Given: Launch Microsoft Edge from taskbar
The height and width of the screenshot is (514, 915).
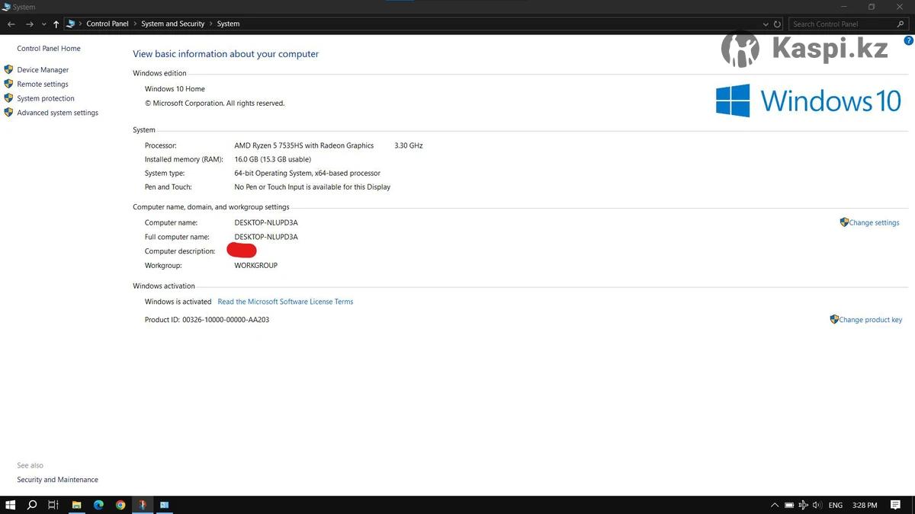Looking at the screenshot, I should click(x=98, y=505).
